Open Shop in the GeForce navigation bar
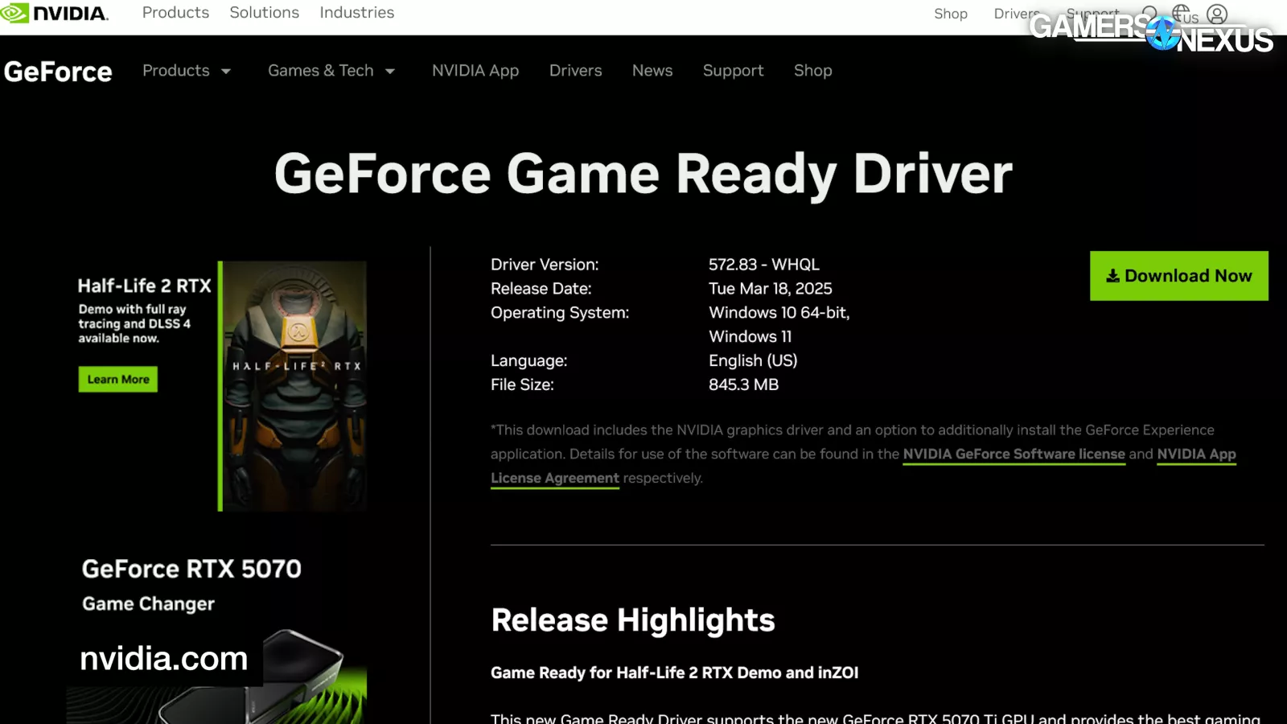Viewport: 1287px width, 724px height. pyautogui.click(x=812, y=71)
